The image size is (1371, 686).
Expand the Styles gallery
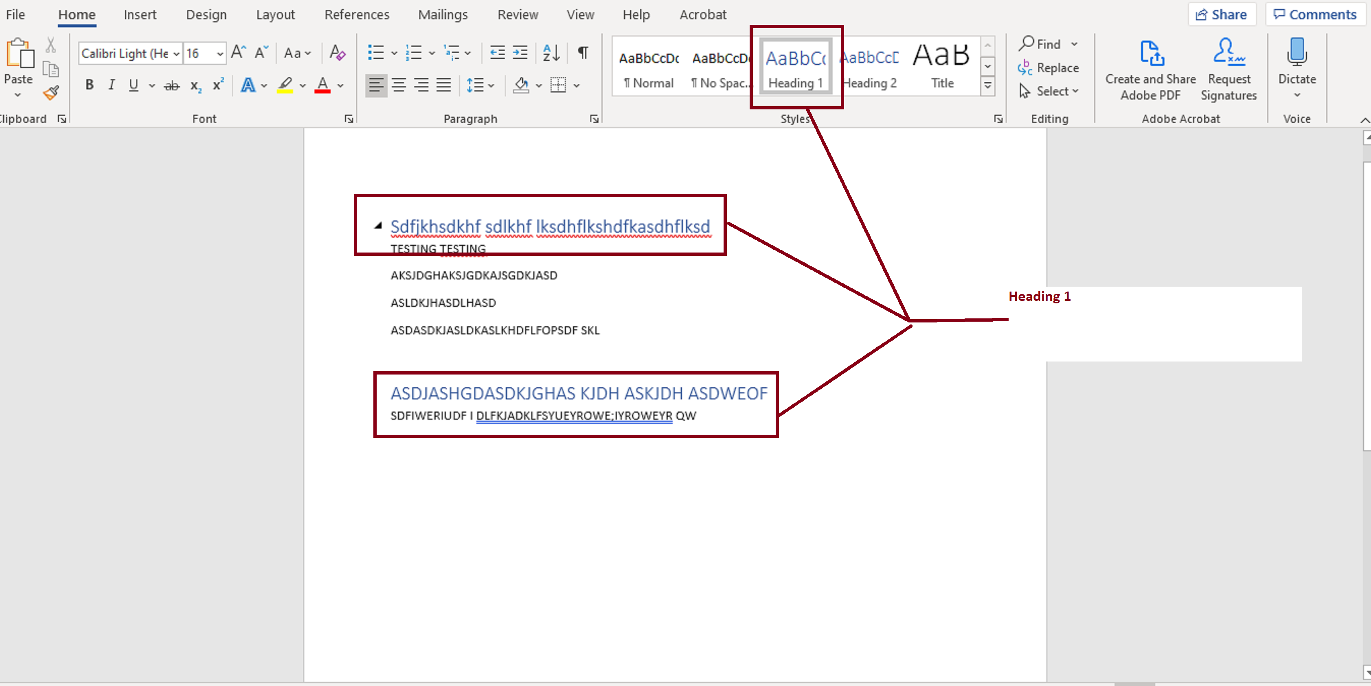pyautogui.click(x=988, y=85)
